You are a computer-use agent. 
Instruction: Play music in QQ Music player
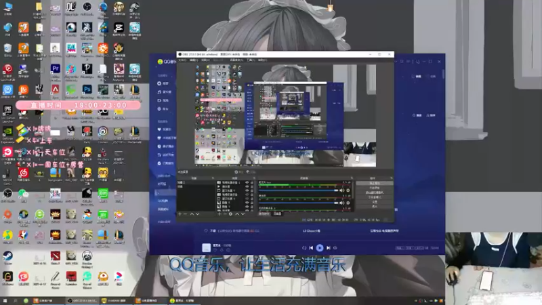tap(320, 247)
